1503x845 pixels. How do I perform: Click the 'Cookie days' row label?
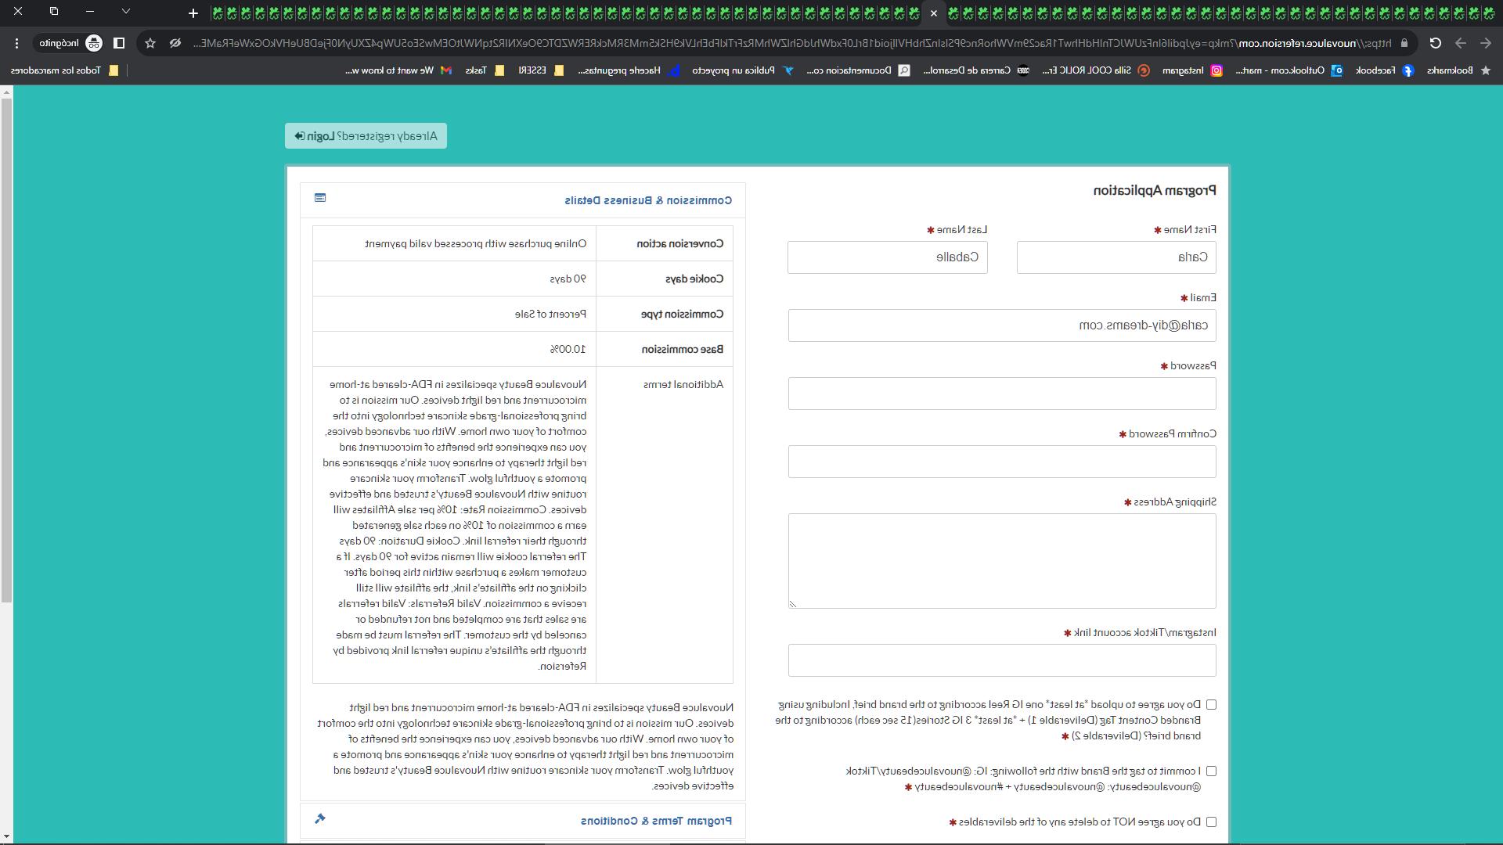click(694, 279)
